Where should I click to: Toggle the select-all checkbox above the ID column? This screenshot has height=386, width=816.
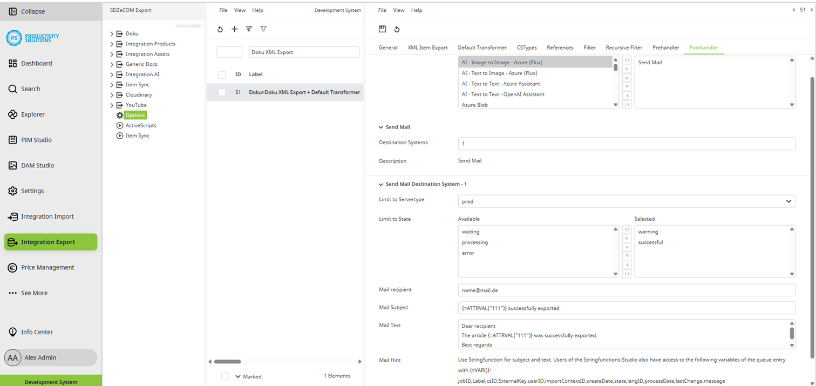(222, 75)
